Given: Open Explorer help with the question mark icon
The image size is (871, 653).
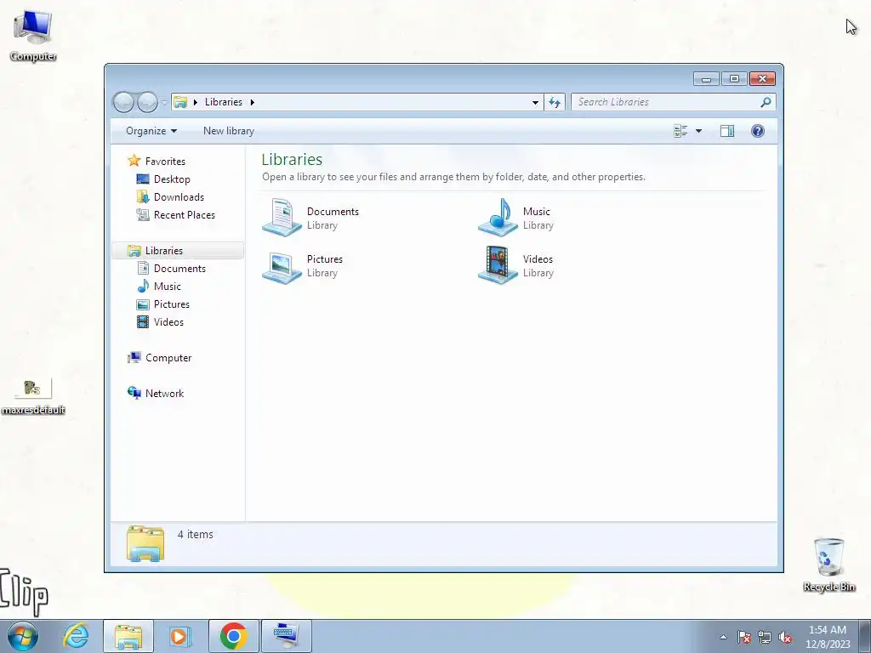Looking at the screenshot, I should coord(758,131).
